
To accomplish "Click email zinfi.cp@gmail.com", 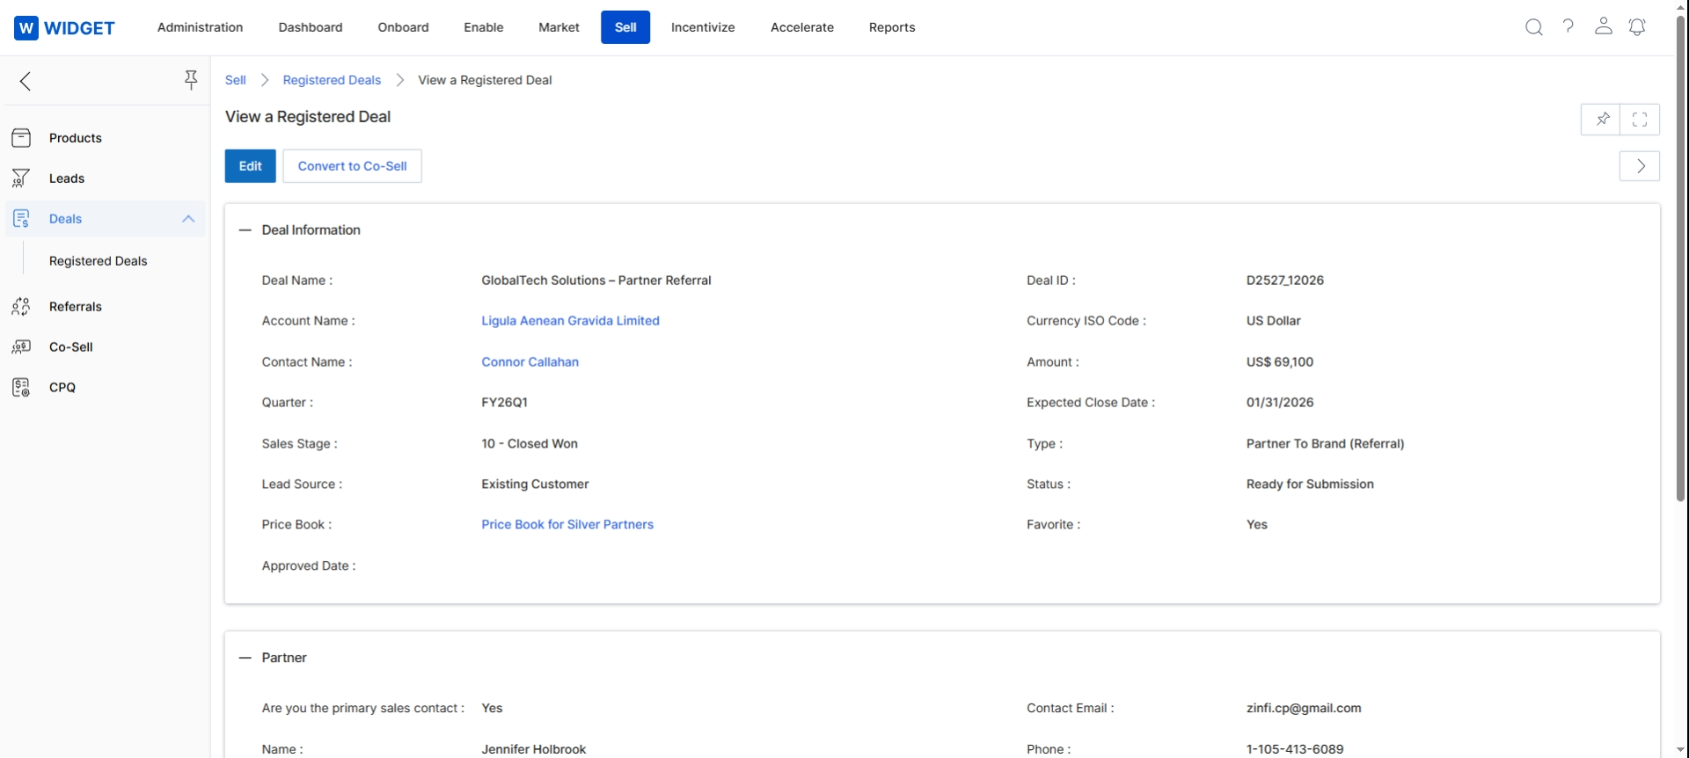I will 1304,709.
